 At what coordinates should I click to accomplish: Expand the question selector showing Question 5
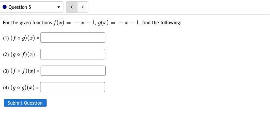31,7
